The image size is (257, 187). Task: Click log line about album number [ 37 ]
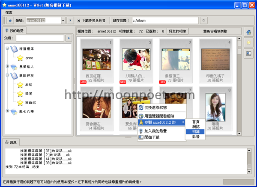[46, 151]
